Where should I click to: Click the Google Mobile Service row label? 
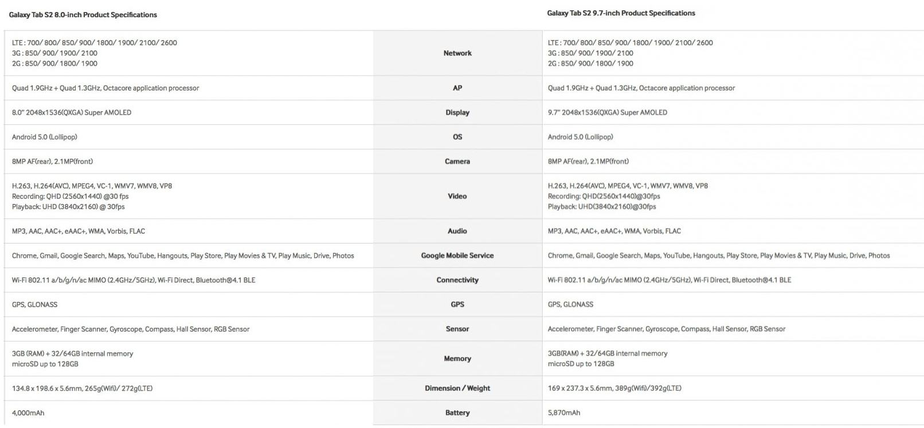[x=457, y=256]
